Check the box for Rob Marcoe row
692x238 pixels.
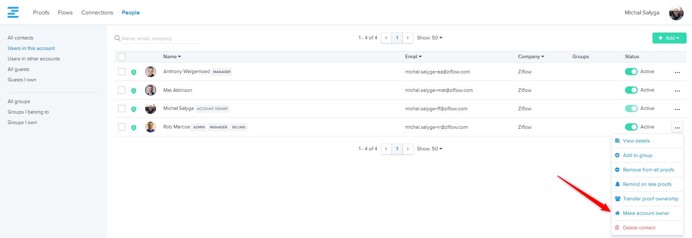122,127
